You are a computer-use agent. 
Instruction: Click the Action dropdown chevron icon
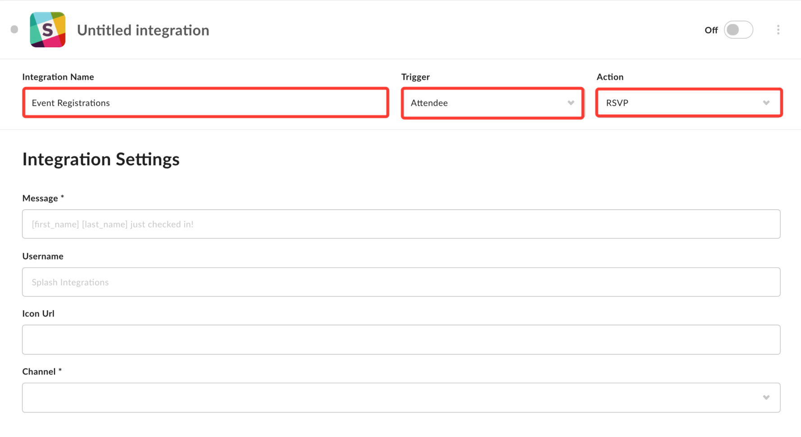766,103
